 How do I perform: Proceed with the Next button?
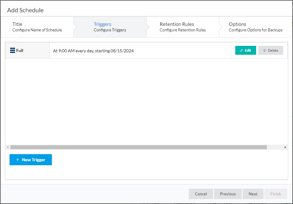tap(253, 194)
